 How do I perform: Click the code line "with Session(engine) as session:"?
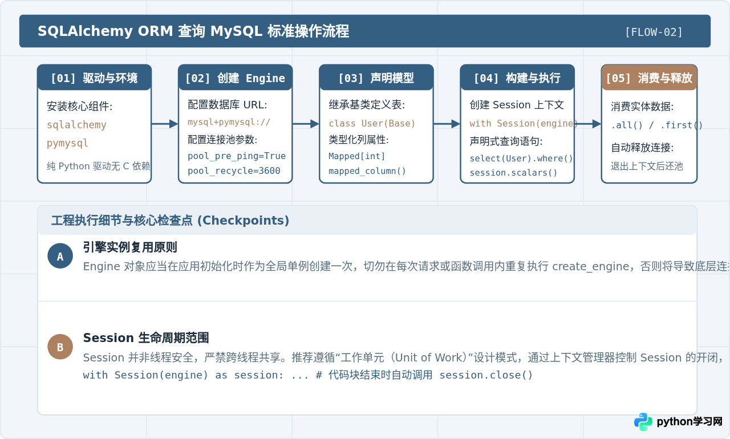(x=308, y=375)
